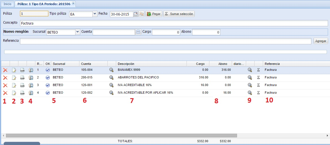Image resolution: width=330 pixels, height=145 pixels.
Task: Toggle OK checkmark for row 3
Action: point(47,85)
